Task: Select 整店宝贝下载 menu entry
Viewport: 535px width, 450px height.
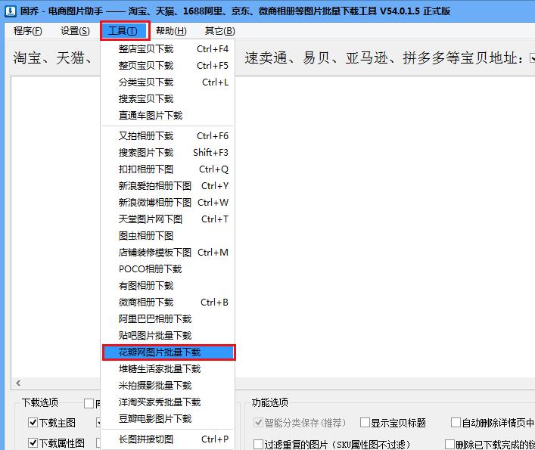Action: (168, 49)
